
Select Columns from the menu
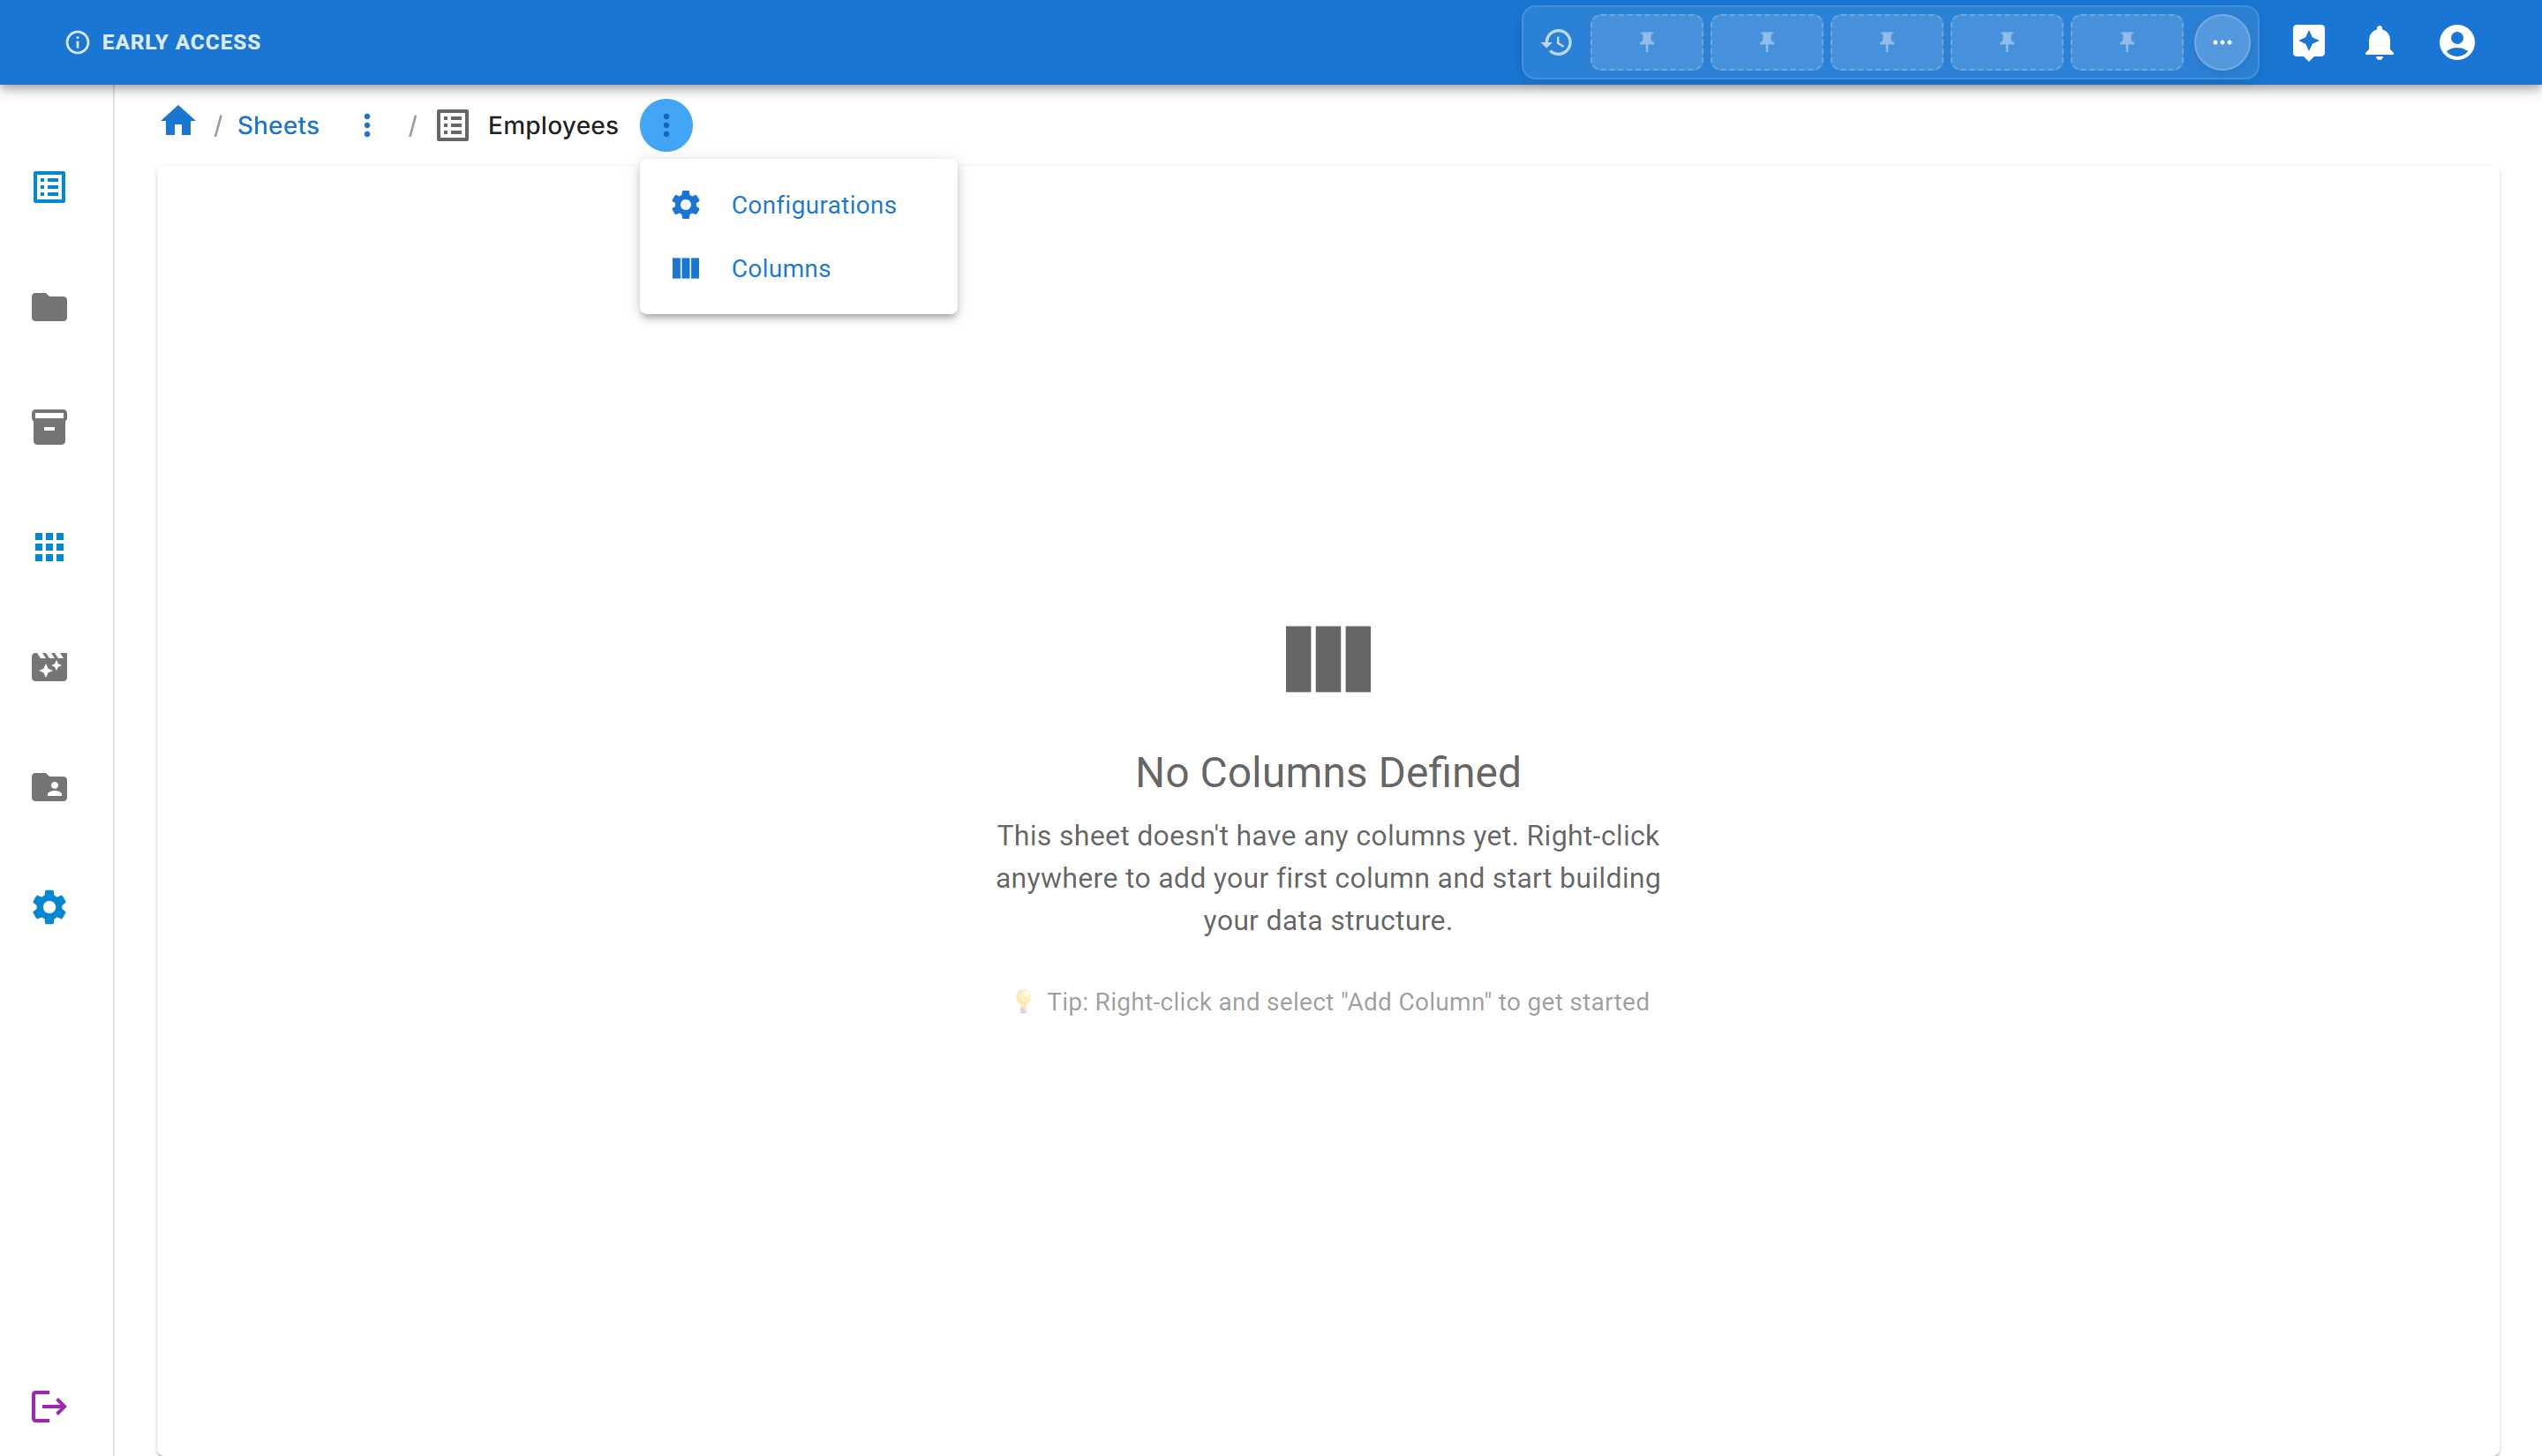780,268
